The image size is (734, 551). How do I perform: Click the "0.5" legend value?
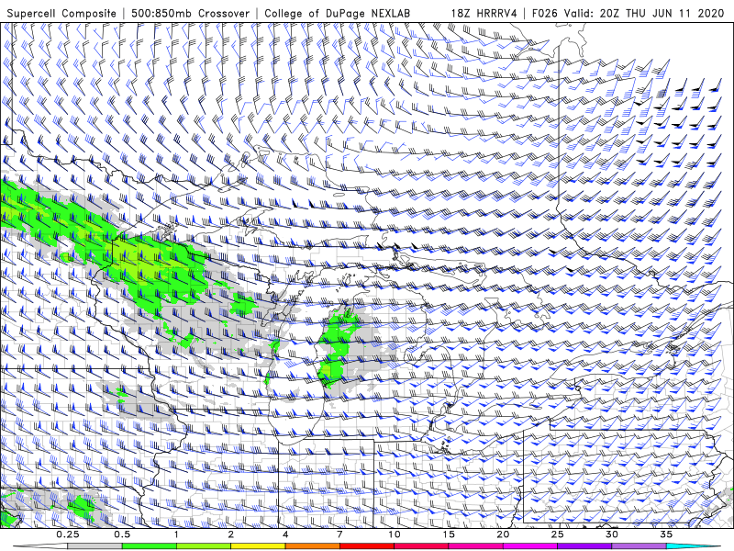click(x=122, y=534)
